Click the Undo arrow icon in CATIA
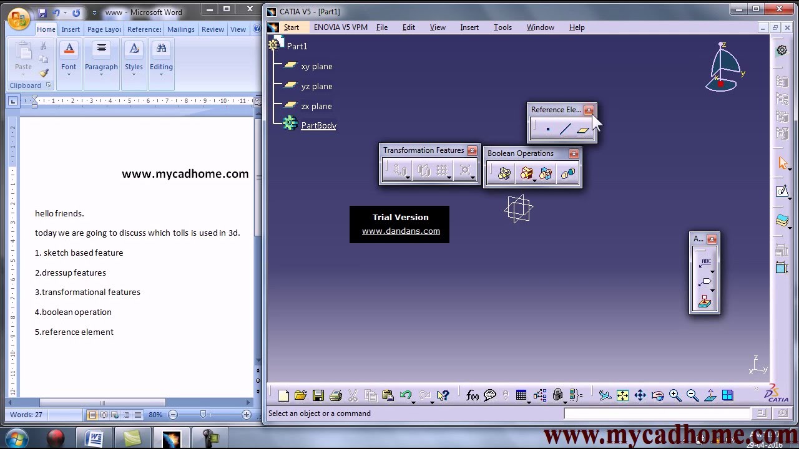The width and height of the screenshot is (799, 449). (406, 395)
